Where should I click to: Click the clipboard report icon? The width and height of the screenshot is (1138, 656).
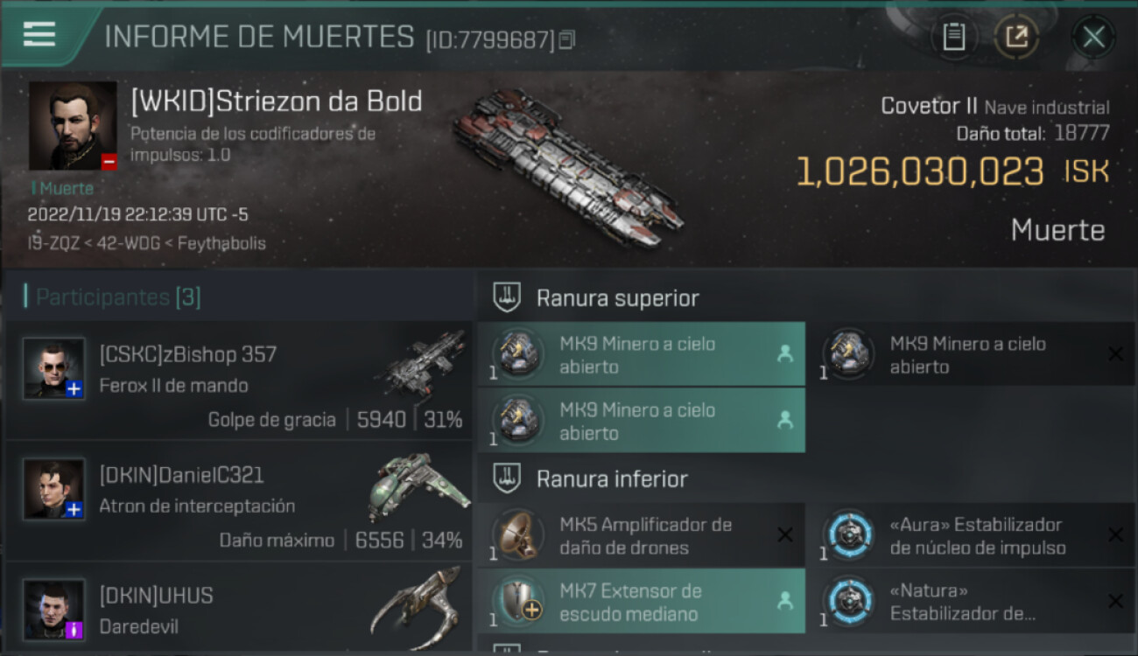coord(953,37)
